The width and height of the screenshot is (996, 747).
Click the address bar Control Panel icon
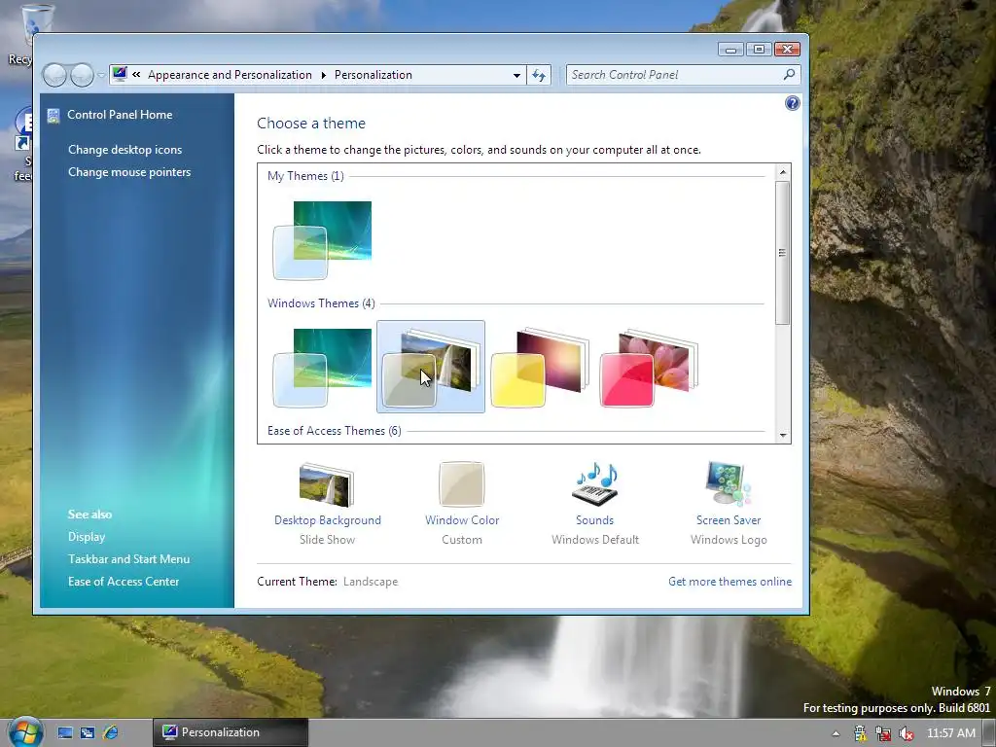click(x=120, y=74)
